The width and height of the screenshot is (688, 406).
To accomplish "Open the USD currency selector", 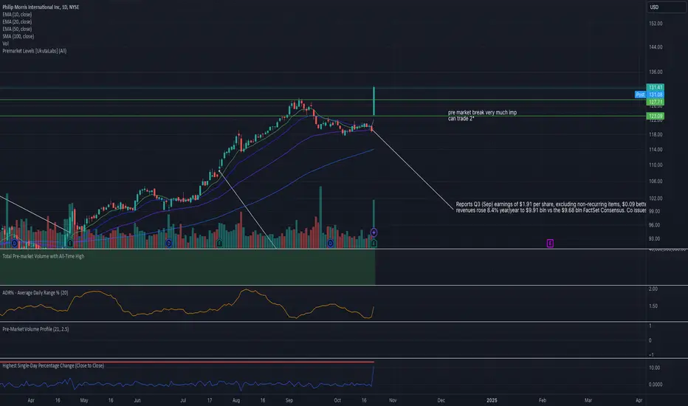I will tap(666, 7).
